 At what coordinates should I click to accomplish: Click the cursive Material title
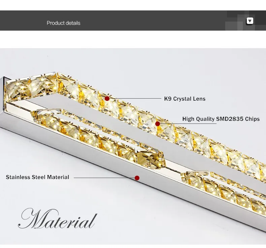[x=58, y=219]
